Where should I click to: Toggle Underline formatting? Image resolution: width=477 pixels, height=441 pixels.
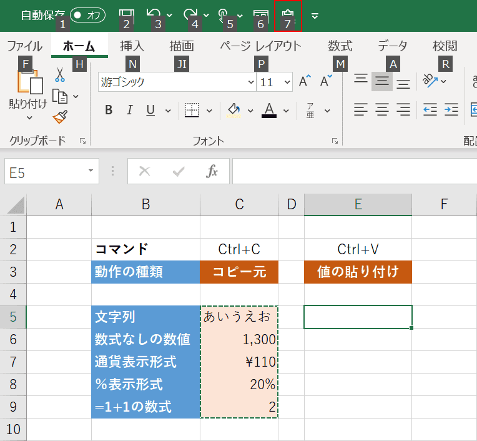(150, 110)
